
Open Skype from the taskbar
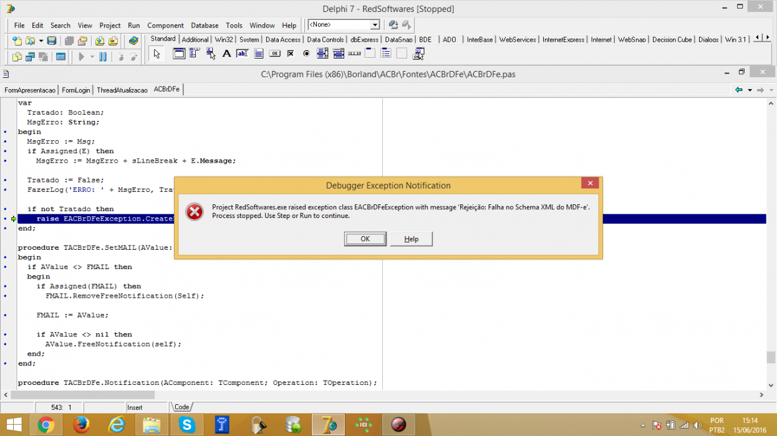186,425
